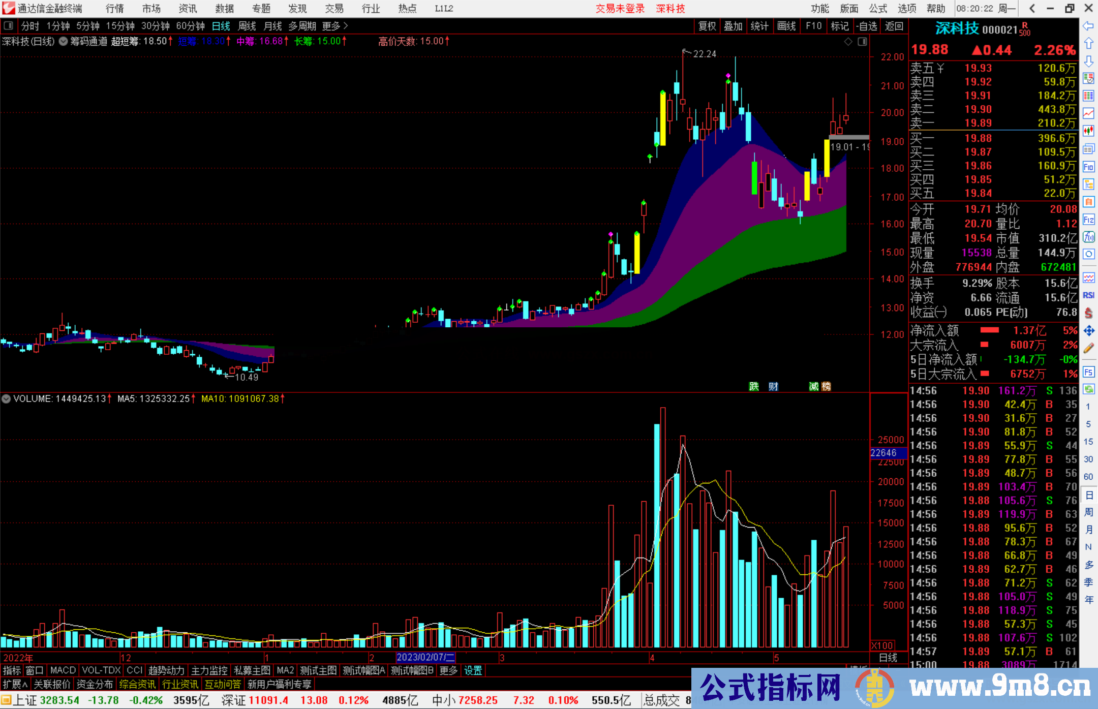Open the f(x) formula manager icon
The height and width of the screenshot is (709, 1098).
(x=1088, y=237)
